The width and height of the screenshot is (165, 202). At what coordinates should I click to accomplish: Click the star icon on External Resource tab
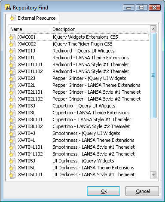[13, 18]
